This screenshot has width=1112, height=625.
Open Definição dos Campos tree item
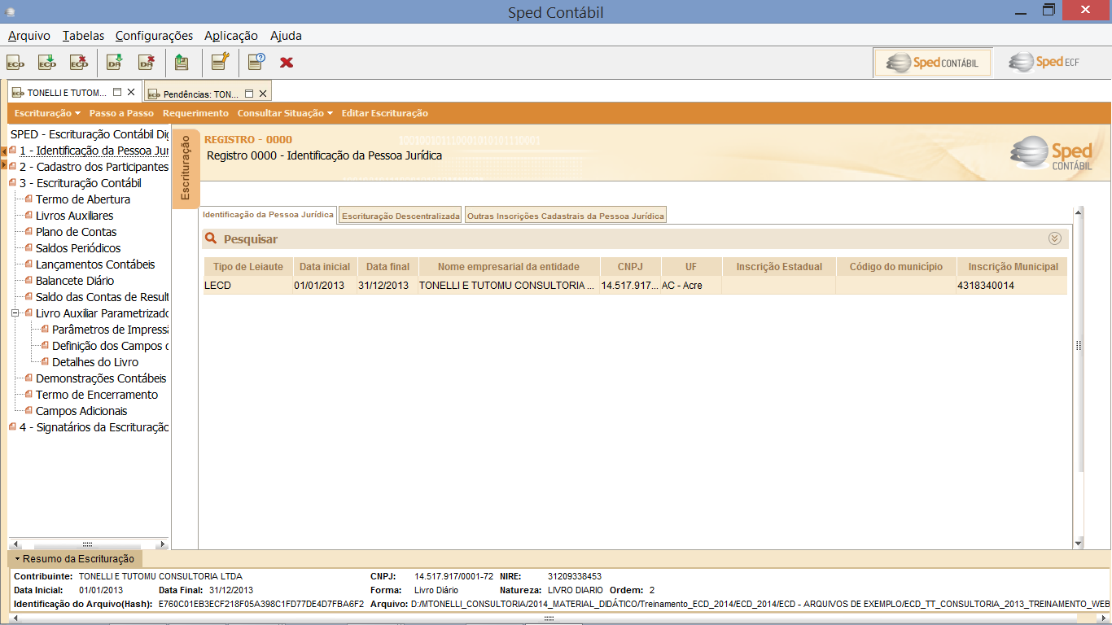point(110,346)
